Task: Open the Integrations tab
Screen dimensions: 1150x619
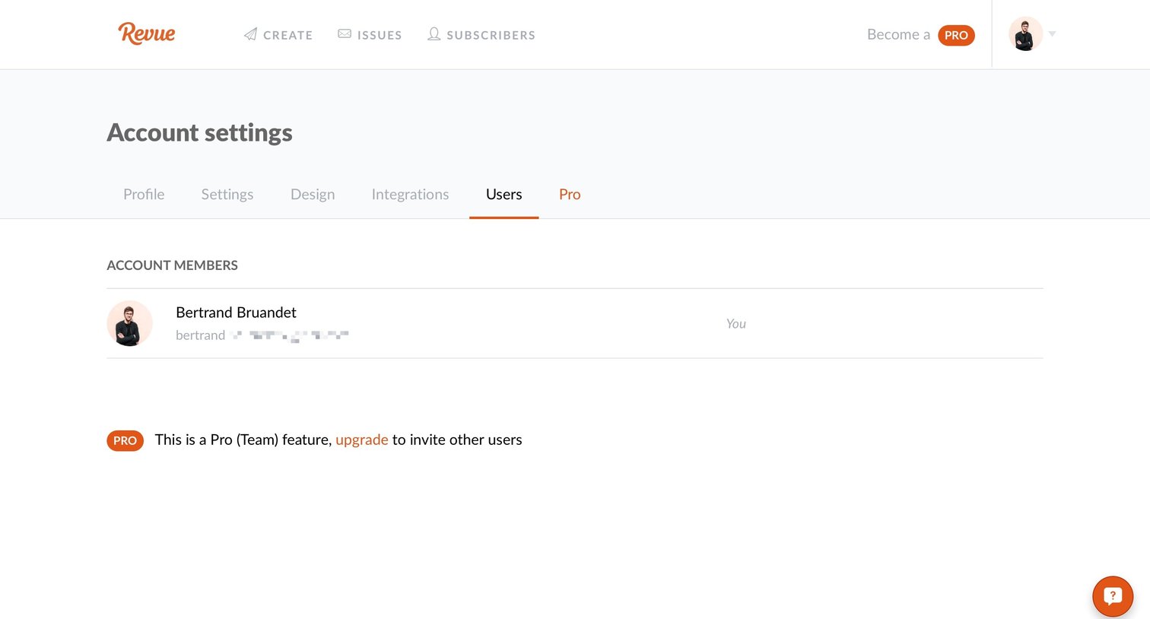Action: pos(410,194)
